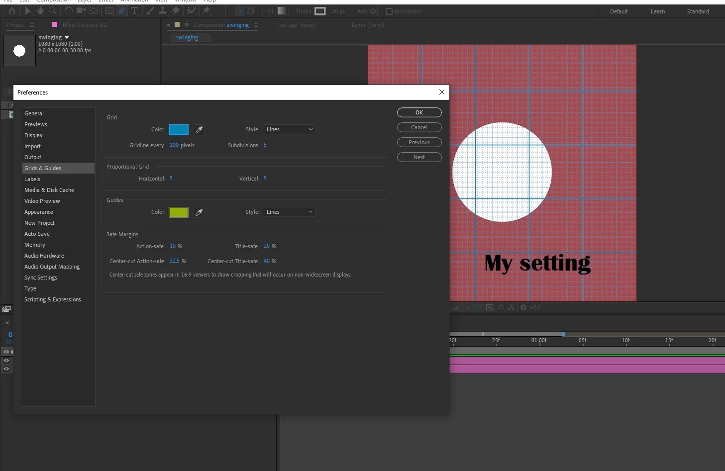Select the Hand tool
Image resolution: width=725 pixels, height=471 pixels.
click(x=40, y=11)
